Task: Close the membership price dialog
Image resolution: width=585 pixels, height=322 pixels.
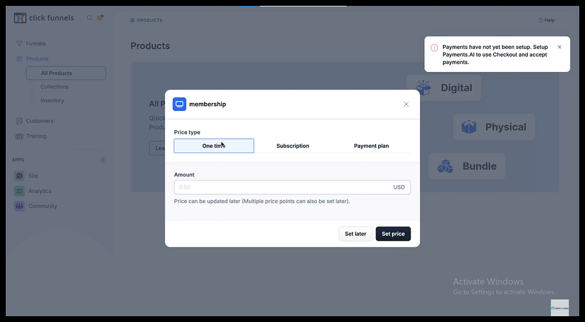Action: point(407,105)
